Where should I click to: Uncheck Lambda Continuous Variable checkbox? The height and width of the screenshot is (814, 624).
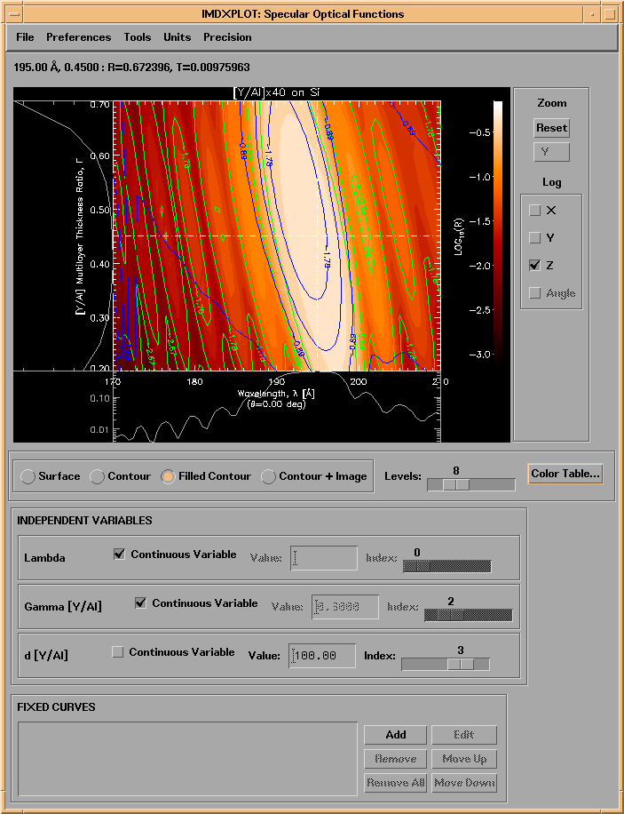coord(119,555)
